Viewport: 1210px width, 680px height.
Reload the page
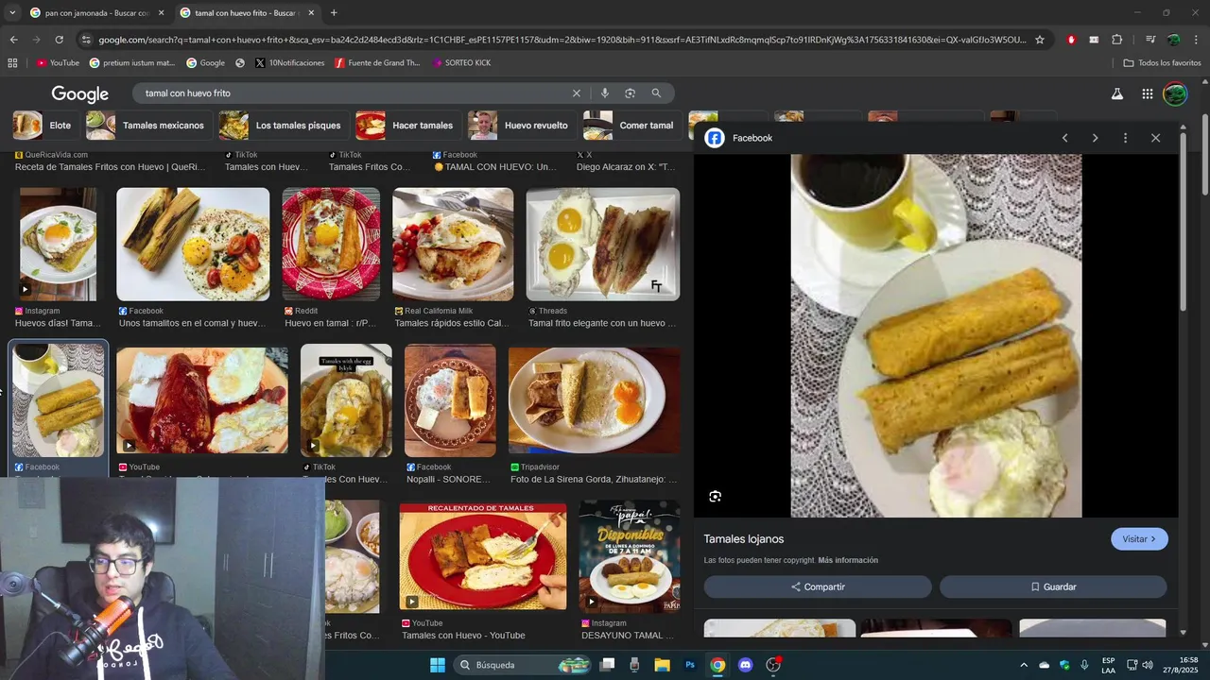point(59,40)
